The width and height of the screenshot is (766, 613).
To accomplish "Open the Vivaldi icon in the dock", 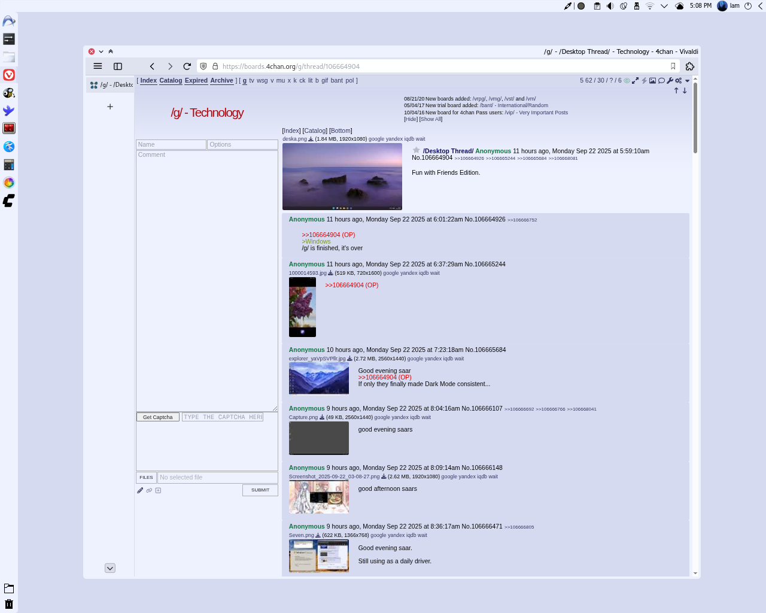I will tap(9, 75).
